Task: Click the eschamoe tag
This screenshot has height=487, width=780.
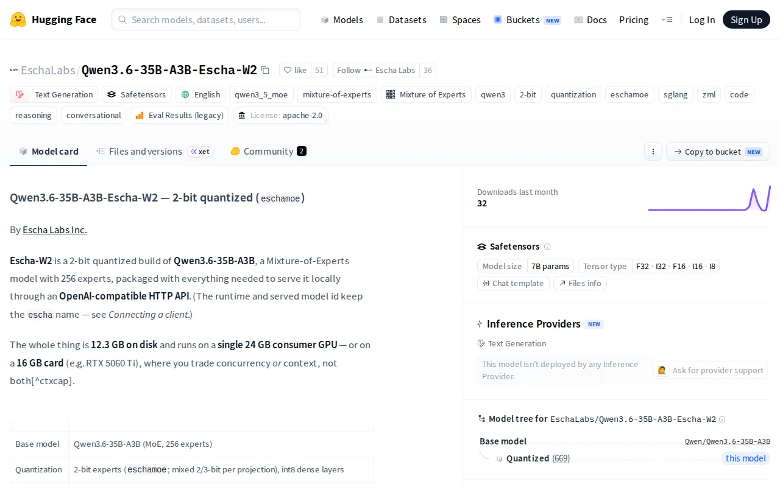Action: pyautogui.click(x=629, y=94)
